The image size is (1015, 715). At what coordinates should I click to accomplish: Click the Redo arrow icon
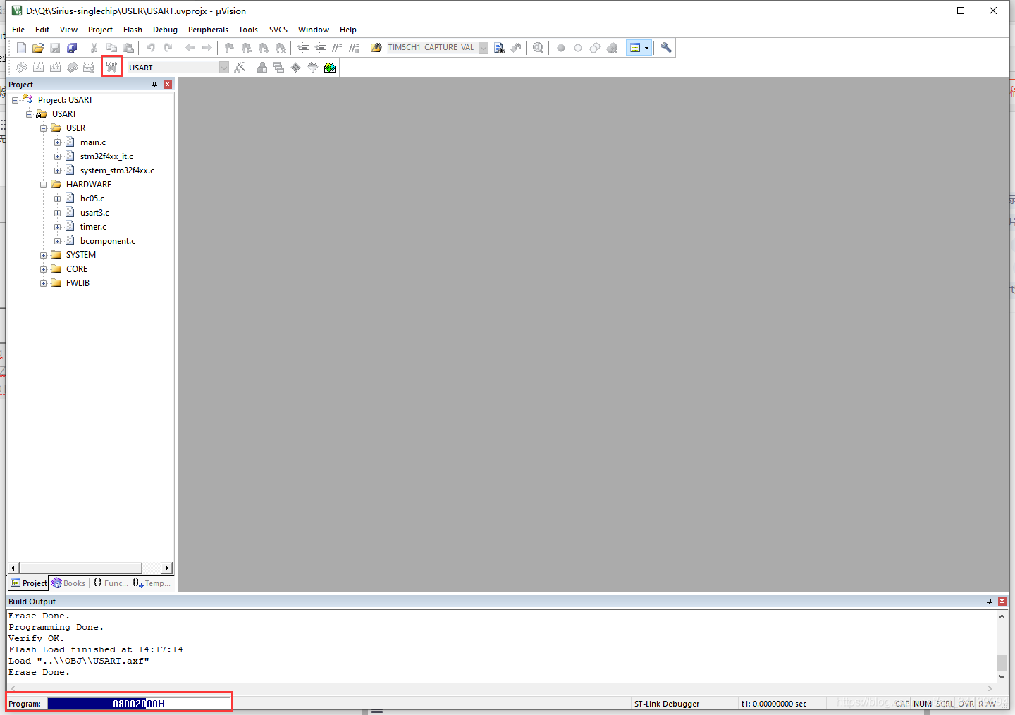(x=168, y=48)
